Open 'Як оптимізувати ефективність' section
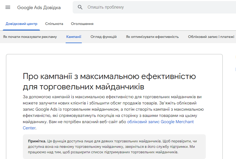This screenshot has width=236, height=159. [152, 37]
